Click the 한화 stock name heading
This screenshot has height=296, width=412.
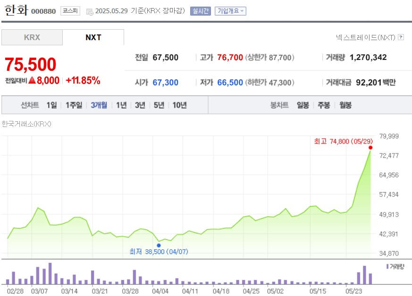(16, 10)
